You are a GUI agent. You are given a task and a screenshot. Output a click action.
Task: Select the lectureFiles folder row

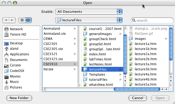pyautogui.click(x=102, y=70)
